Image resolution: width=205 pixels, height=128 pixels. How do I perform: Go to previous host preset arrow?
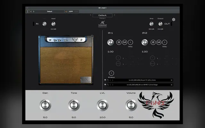pos(31,12)
